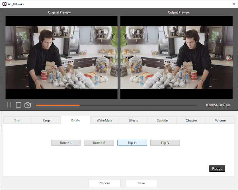Pause the video playback

coord(9,105)
